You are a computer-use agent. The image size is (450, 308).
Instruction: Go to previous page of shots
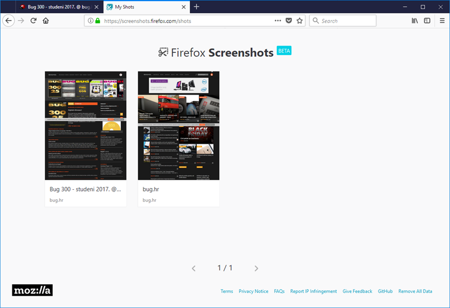[x=193, y=269]
